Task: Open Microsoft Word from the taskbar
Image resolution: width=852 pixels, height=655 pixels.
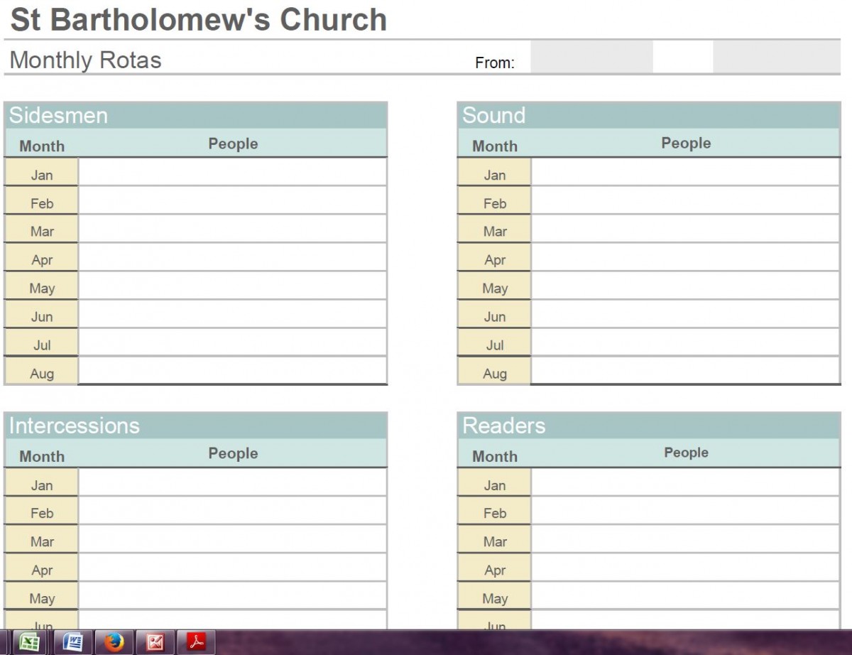Action: [x=73, y=642]
